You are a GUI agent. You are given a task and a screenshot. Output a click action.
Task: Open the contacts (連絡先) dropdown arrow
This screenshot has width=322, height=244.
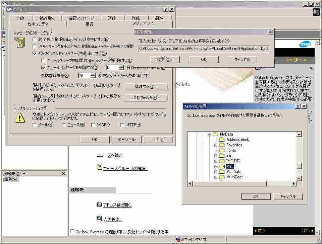click(24, 173)
